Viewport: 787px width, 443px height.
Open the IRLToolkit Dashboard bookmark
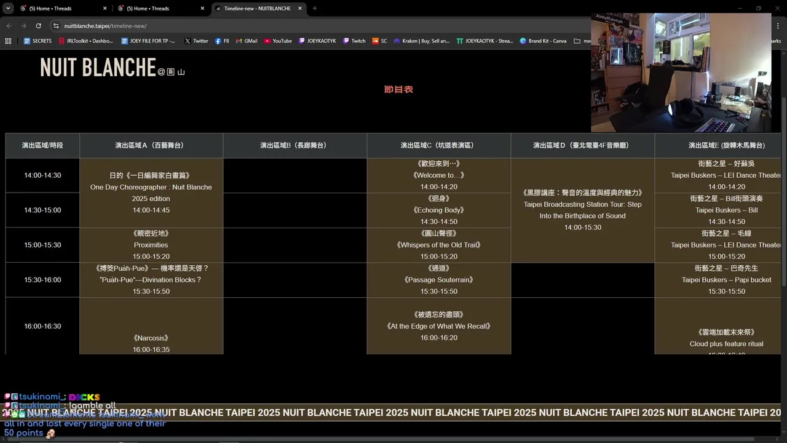[86, 41]
